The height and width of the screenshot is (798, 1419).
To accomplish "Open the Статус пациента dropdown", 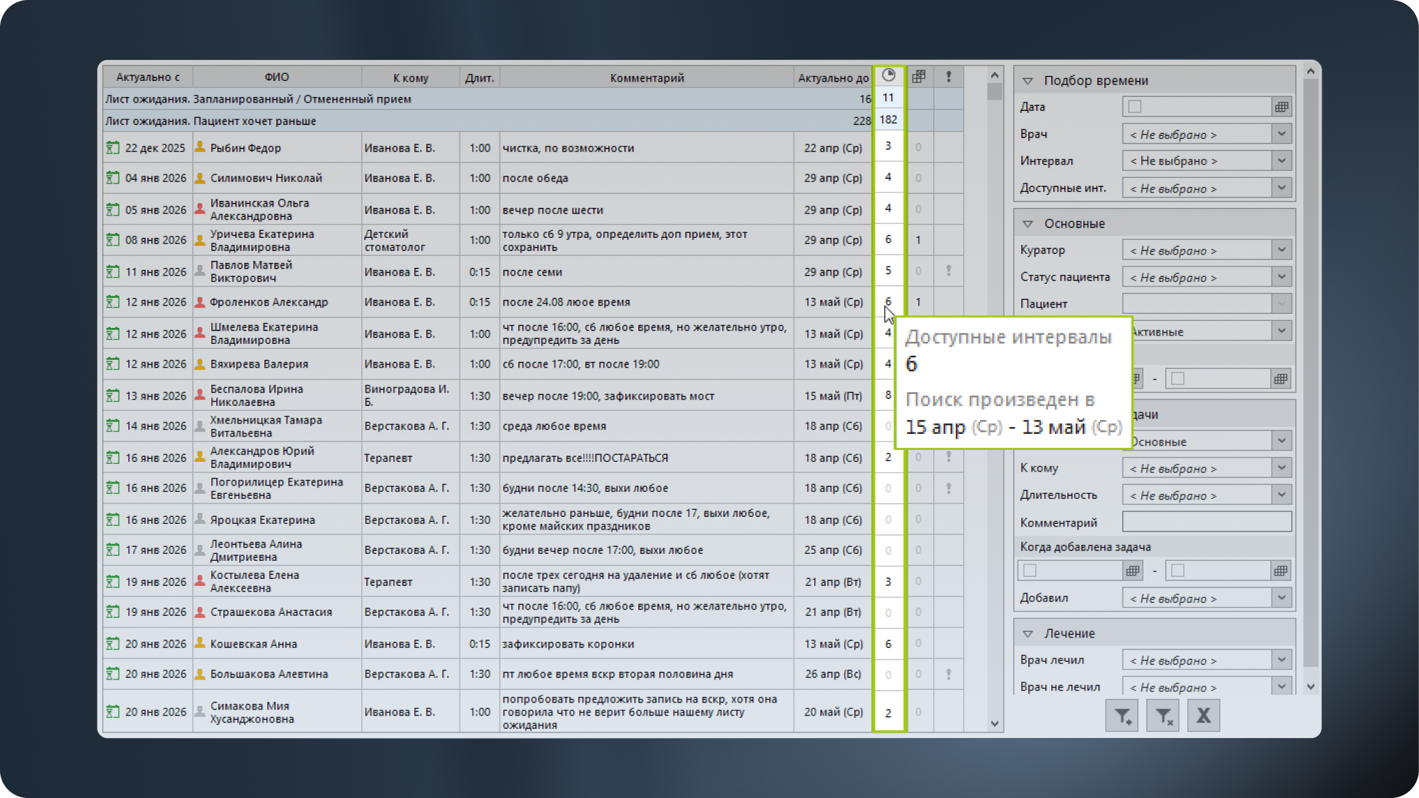I will (1282, 277).
